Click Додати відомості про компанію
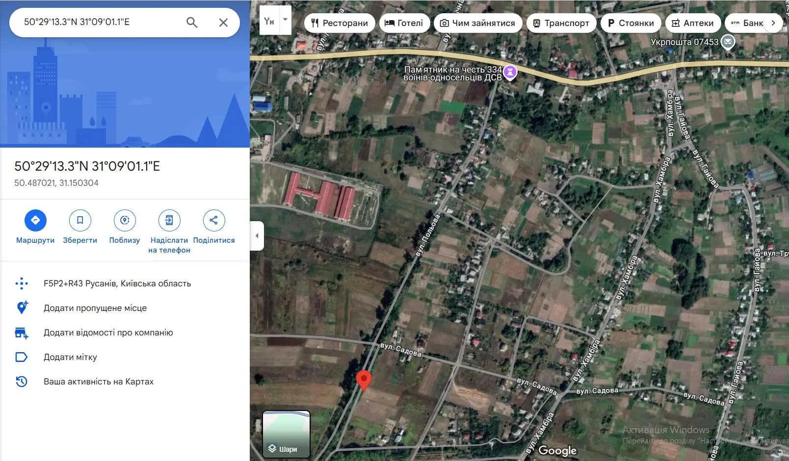789x461 pixels. coord(108,332)
